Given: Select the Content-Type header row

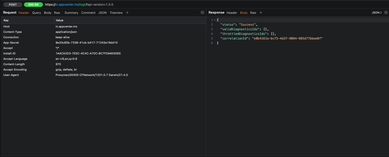Looking at the screenshot, I should [103, 32].
